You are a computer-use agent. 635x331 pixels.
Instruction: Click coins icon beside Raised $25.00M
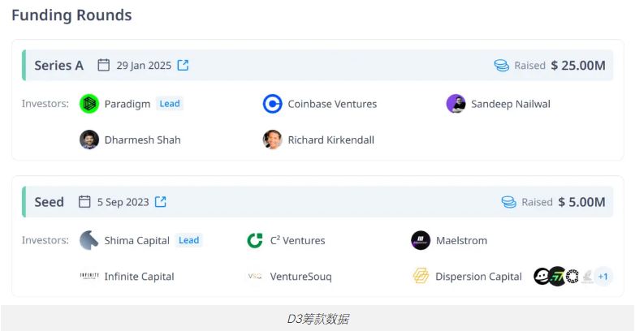coord(502,65)
